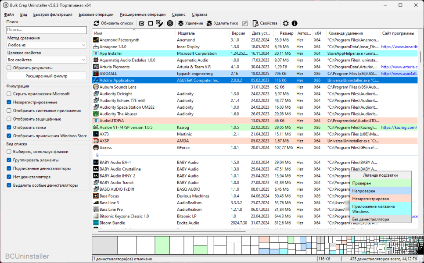
Task: Click the Anemond Factorsynth row icon
Action: point(96,40)
